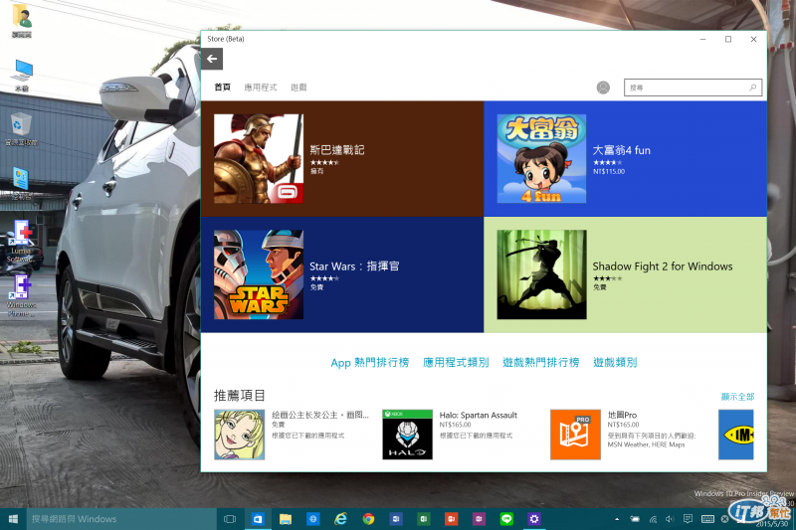Open the Halo Spartan Assault icon
The height and width of the screenshot is (530, 796).
(407, 435)
